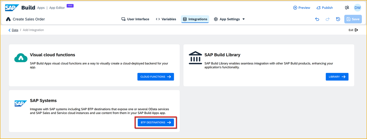Open the support chat headset icon

click(x=347, y=8)
